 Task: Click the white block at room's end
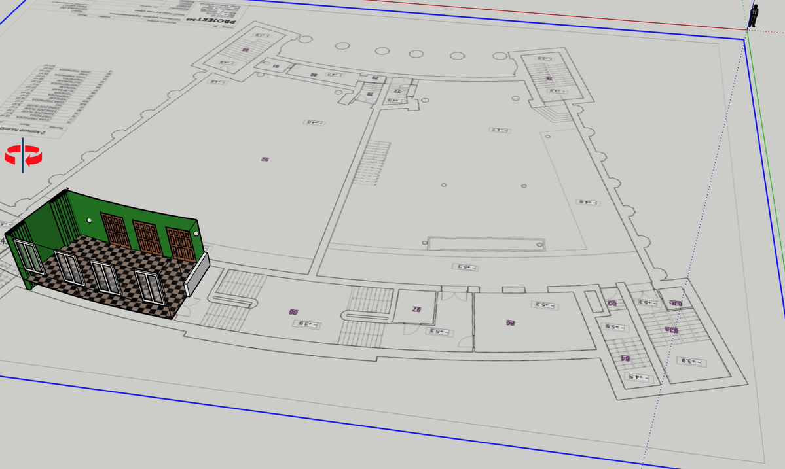(197, 274)
